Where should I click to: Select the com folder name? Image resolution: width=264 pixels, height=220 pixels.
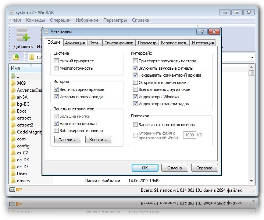click(x=21, y=139)
